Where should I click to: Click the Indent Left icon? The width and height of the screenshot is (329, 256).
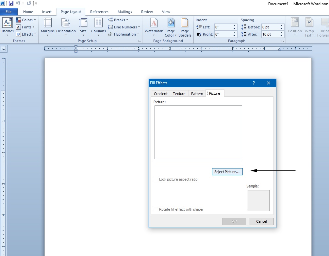point(199,27)
